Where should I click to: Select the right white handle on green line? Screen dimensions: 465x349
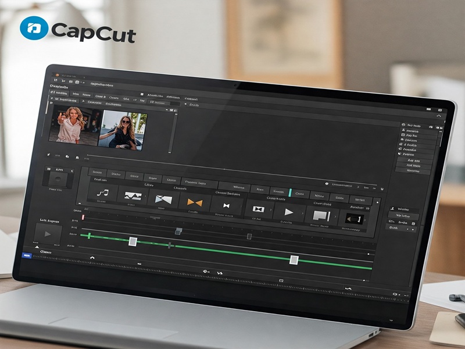[294, 260]
